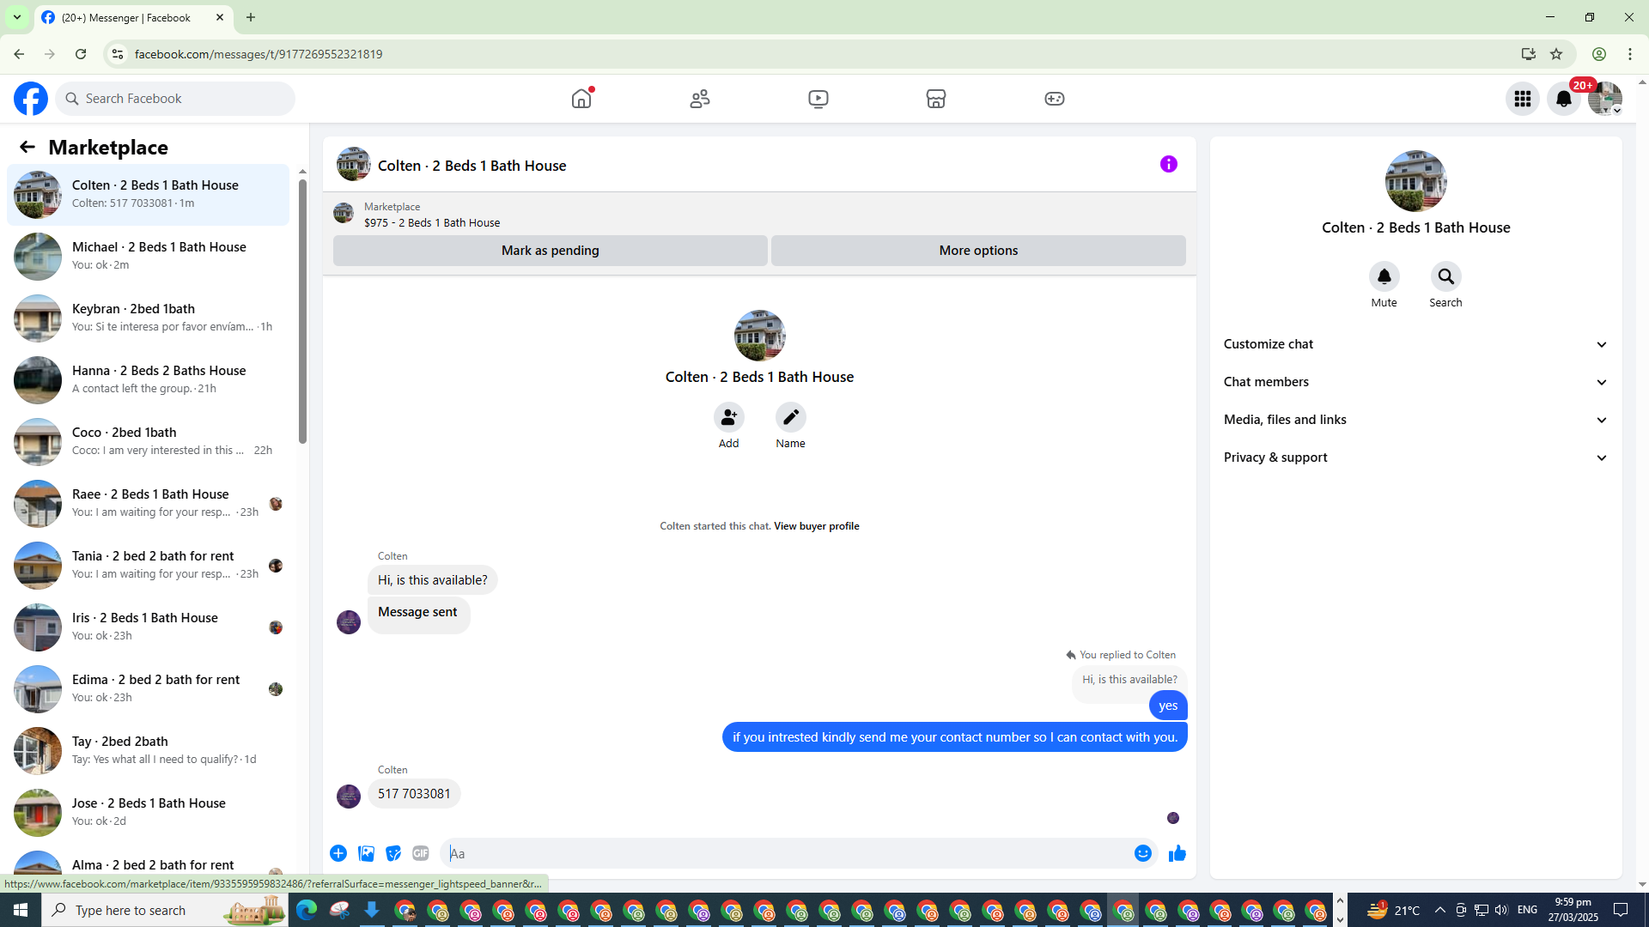Open Coco 2bed 1bath chat
The width and height of the screenshot is (1649, 927).
coord(149,441)
